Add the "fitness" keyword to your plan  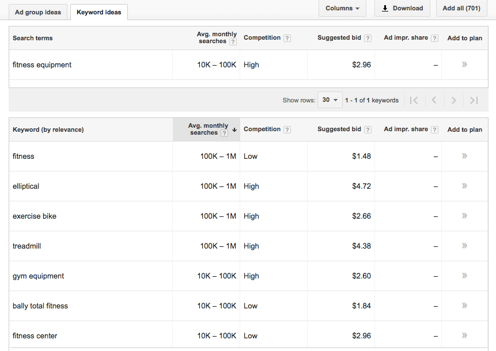coord(464,156)
